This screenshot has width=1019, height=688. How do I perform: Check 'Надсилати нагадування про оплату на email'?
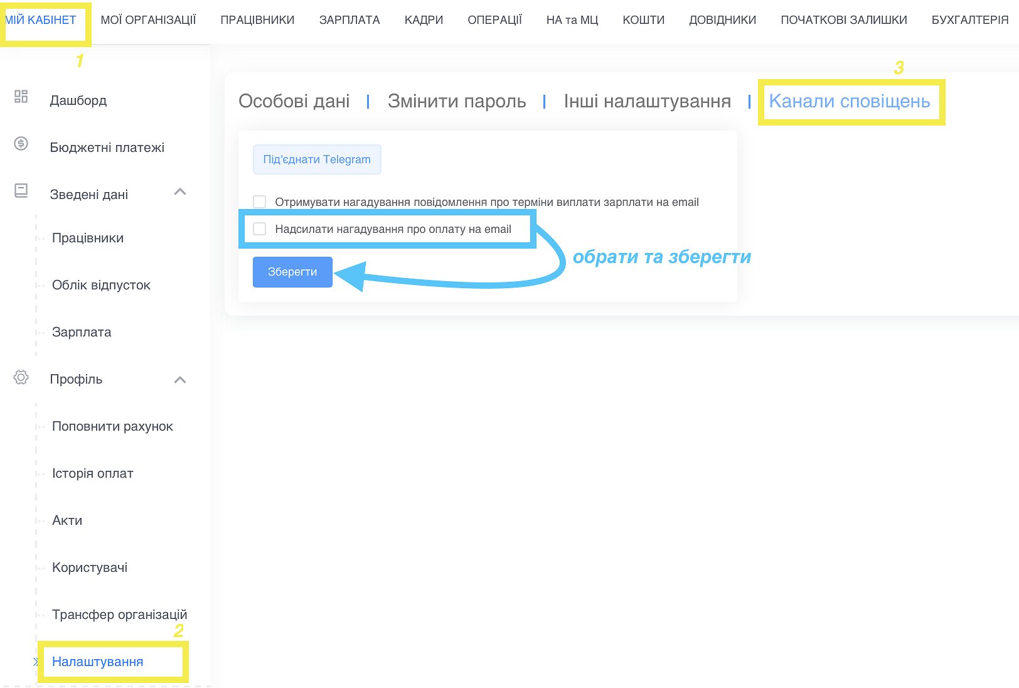(259, 229)
